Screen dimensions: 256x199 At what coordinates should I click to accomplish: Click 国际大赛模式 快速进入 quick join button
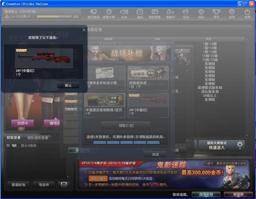click(x=217, y=145)
